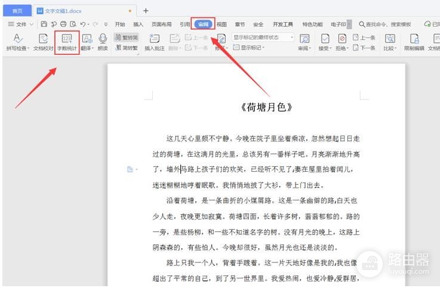Expand the compare (比较) dropdown arrow
This screenshot has width=440, height=288.
395,48
